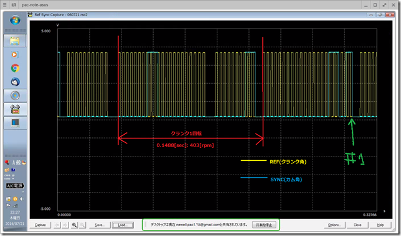The height and width of the screenshot is (236, 401).
Task: Launch Windows Media Player from taskbar
Action: (x=15, y=55)
